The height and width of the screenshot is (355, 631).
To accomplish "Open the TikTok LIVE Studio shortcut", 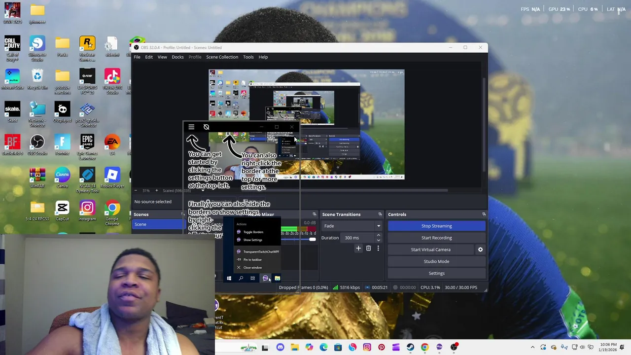I will 112,81.
